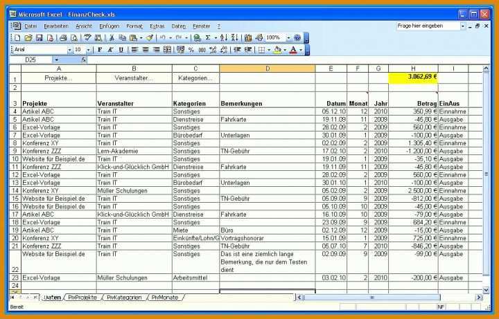
Task: Paste using the clipboard icon
Action: [133, 38]
